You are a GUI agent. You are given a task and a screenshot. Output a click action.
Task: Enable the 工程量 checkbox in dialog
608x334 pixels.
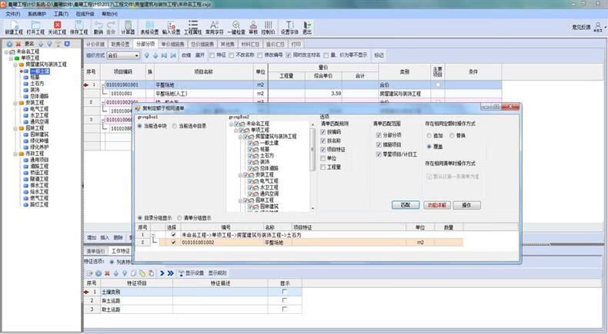click(323, 166)
